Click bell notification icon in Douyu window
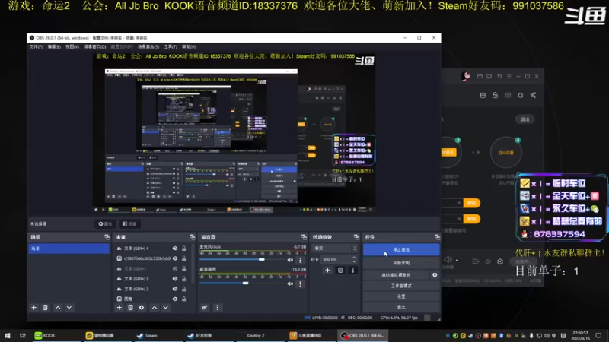Screen dimensions: 609x342 click(521, 95)
